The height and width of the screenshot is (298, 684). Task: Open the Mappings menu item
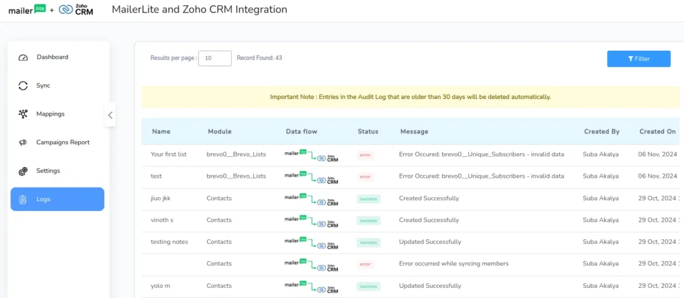click(x=51, y=114)
